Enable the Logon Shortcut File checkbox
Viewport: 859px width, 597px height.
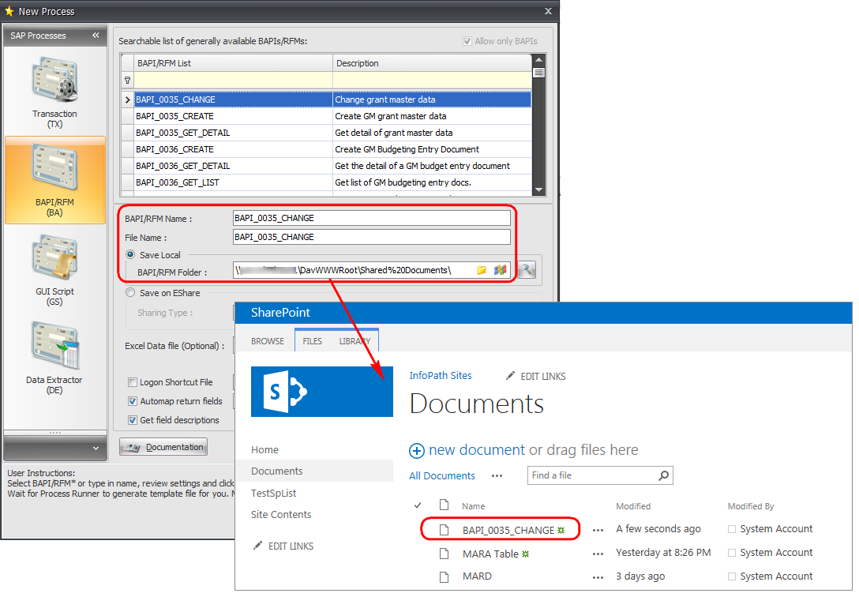tap(133, 382)
